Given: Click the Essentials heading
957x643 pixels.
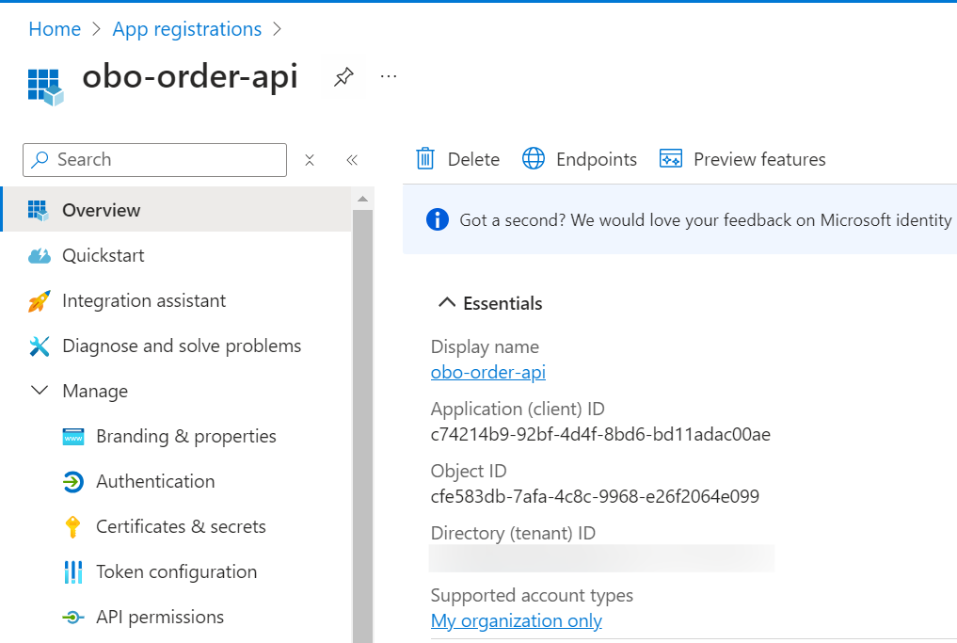Looking at the screenshot, I should [502, 303].
